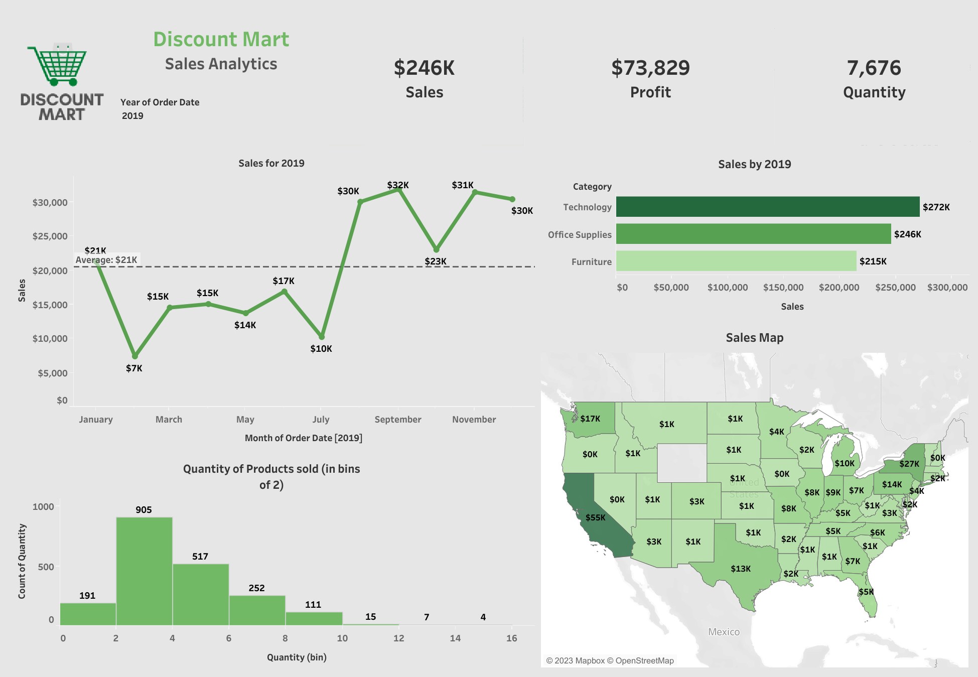Select Texas with $13K on the map

[738, 572]
